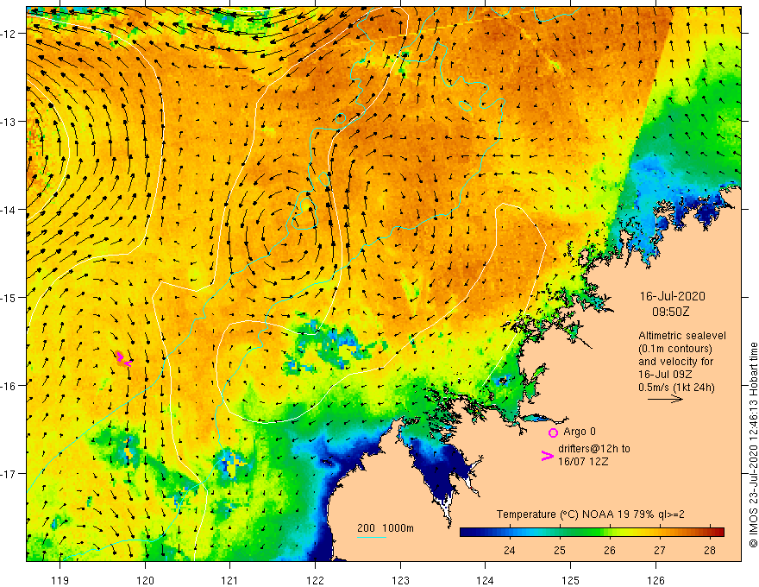Click the -16 latitude axis label
Viewport: 759px width, 587px height.
click(x=9, y=386)
